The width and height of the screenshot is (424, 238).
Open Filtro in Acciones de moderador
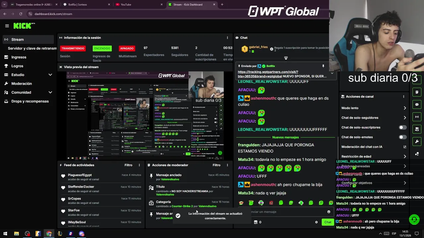pos(216,165)
